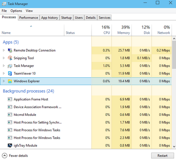Sort by the 0% Network column
This screenshot has width=176, height=161.
click(x=162, y=30)
